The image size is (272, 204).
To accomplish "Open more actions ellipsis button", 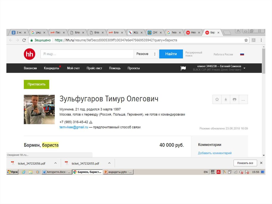I will pyautogui.click(x=243, y=99).
